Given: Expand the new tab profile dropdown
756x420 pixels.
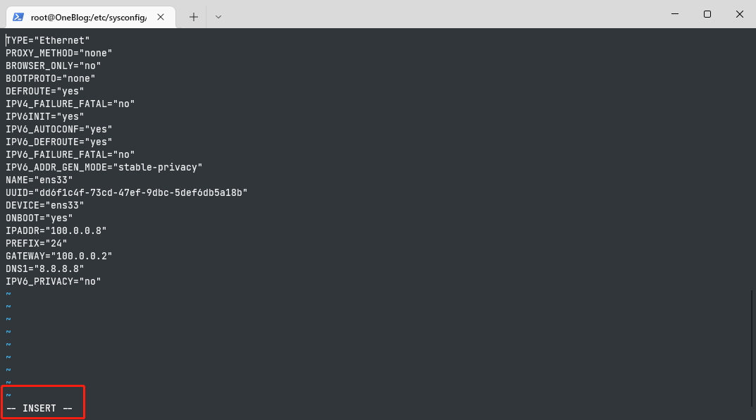Looking at the screenshot, I should pos(218,16).
